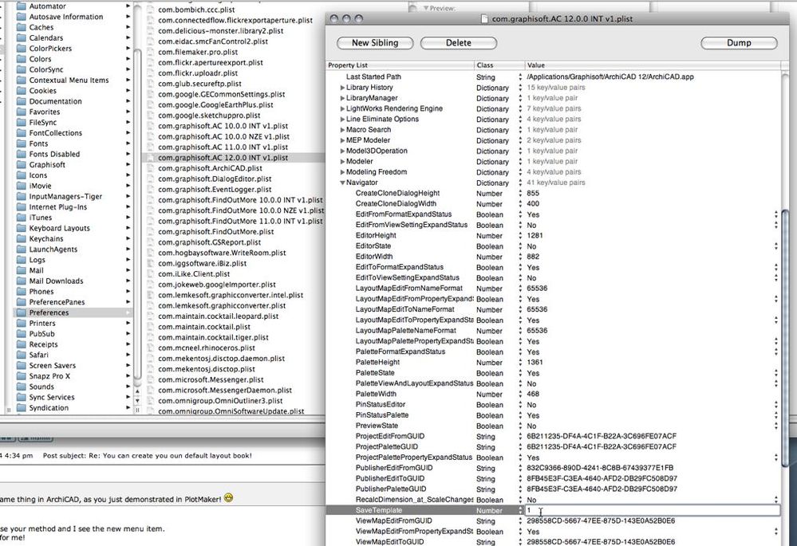Collapse the Navigator dictionary
This screenshot has height=546, width=797.
pyautogui.click(x=342, y=183)
